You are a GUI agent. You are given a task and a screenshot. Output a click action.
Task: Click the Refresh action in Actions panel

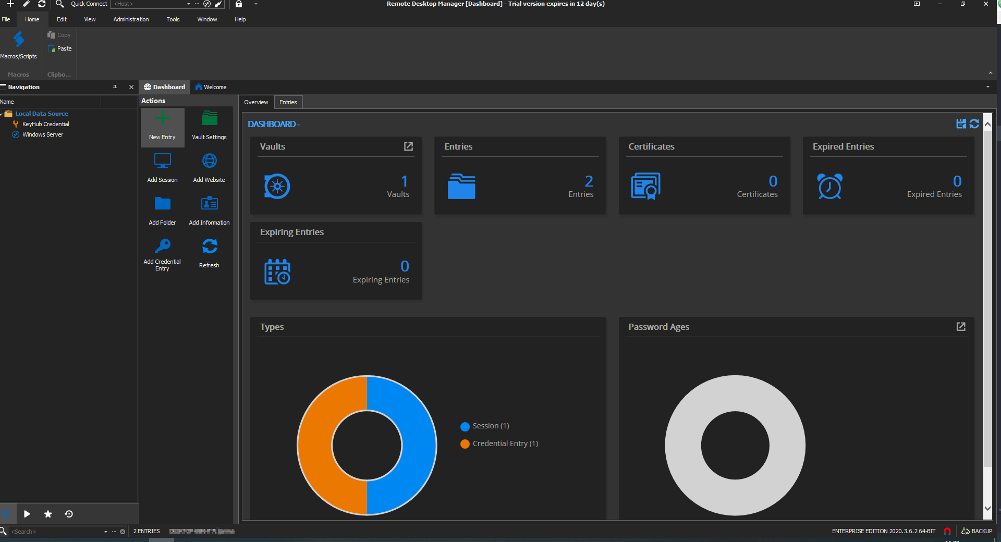209,254
